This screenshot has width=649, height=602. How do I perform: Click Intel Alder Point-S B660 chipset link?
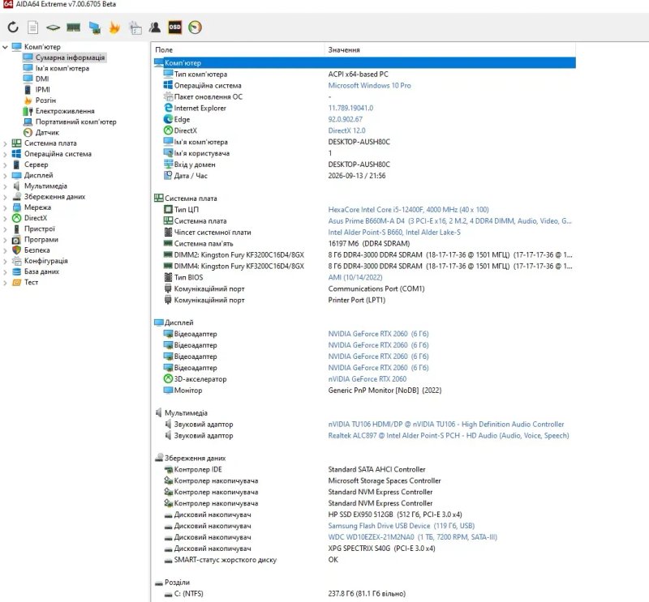click(x=394, y=233)
